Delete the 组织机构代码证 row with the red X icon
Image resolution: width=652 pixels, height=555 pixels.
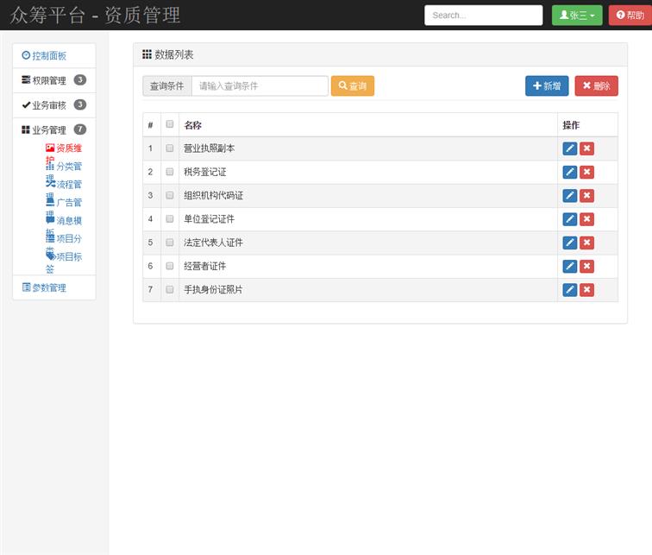coord(586,196)
